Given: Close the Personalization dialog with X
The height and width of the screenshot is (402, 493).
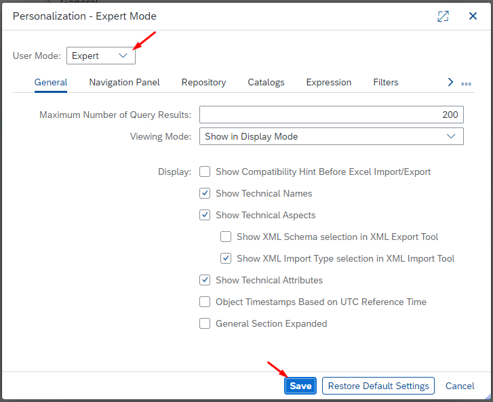Looking at the screenshot, I should tap(473, 16).
